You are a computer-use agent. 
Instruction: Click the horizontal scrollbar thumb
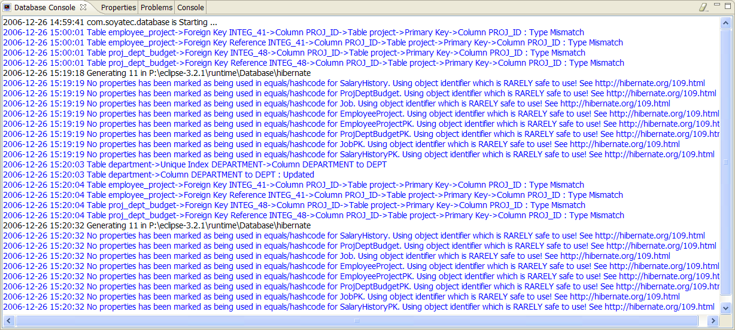357,321
